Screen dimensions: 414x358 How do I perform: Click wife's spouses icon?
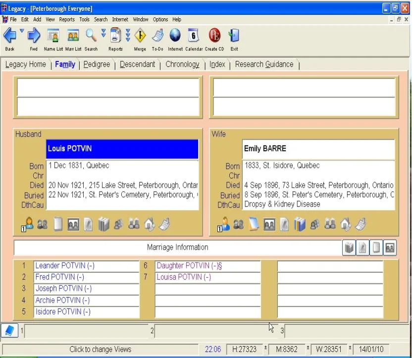point(238,224)
